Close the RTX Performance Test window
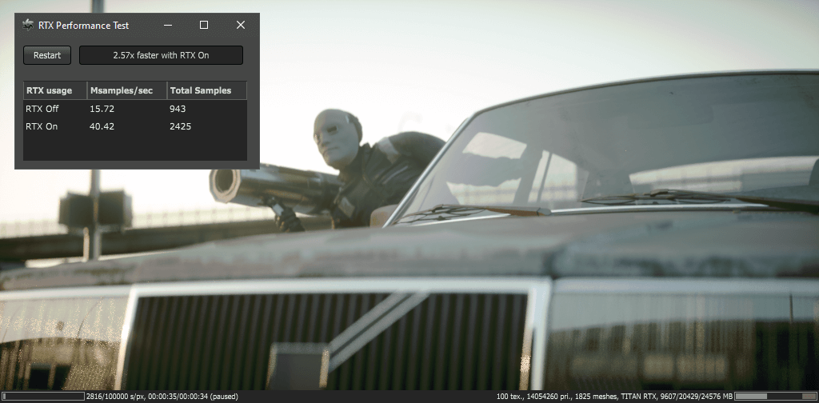This screenshot has width=819, height=403. click(x=240, y=25)
